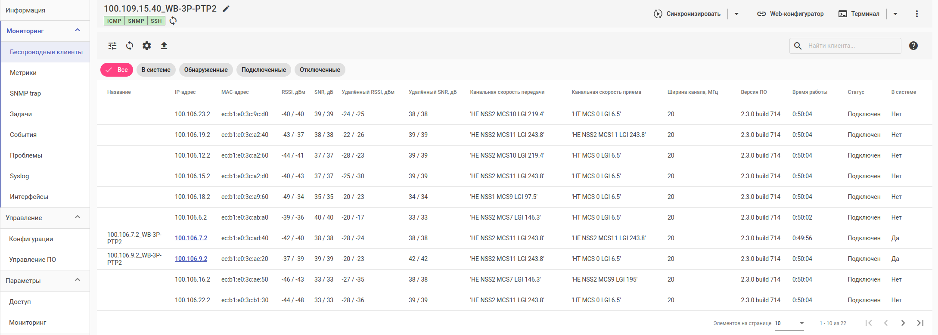Open the Метрики sidebar item
The image size is (938, 335).
pyautogui.click(x=23, y=73)
